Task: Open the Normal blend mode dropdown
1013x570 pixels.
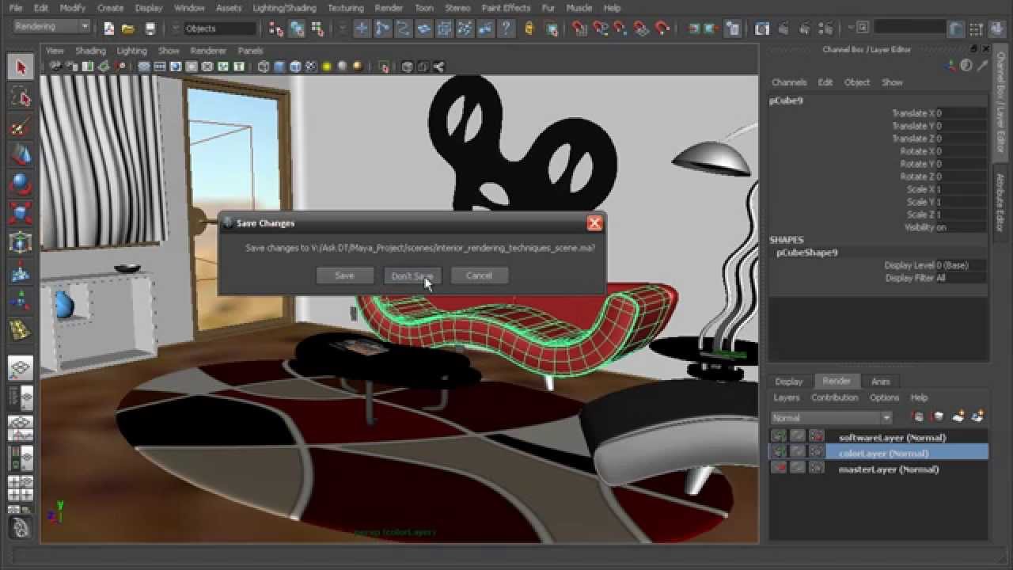Action: 831,417
